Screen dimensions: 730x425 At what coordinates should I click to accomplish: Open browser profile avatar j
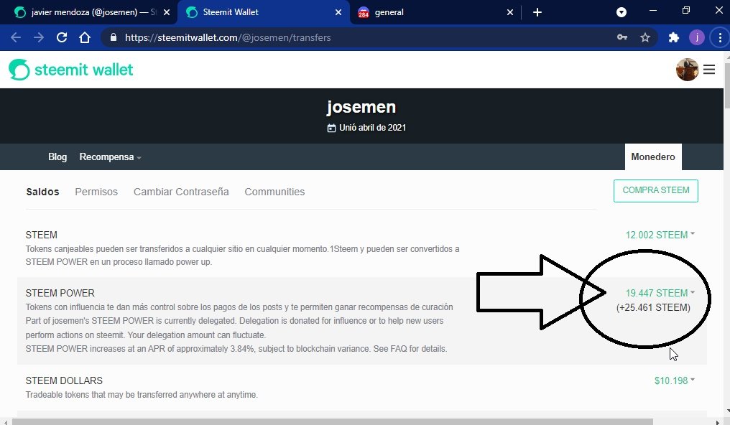(697, 37)
